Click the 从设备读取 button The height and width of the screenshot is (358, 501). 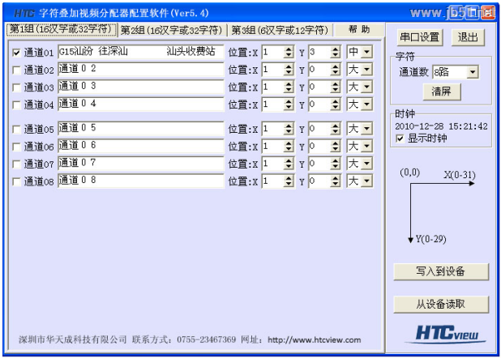pyautogui.click(x=441, y=304)
